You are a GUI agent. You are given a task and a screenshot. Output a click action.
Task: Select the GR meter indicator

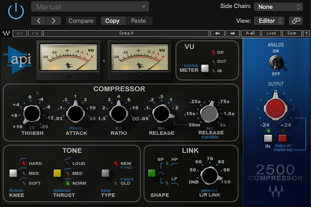click(x=214, y=52)
